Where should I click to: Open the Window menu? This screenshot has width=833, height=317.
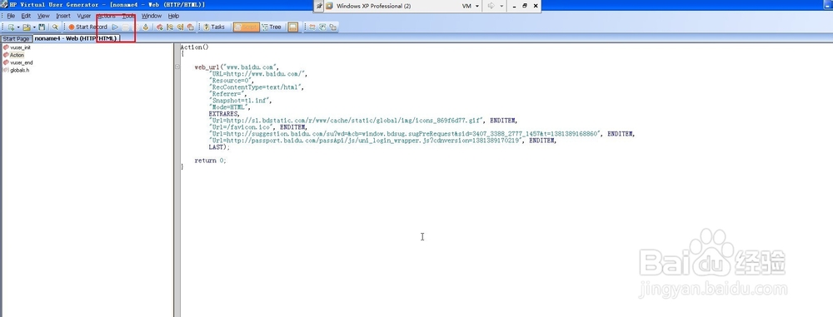pos(152,16)
